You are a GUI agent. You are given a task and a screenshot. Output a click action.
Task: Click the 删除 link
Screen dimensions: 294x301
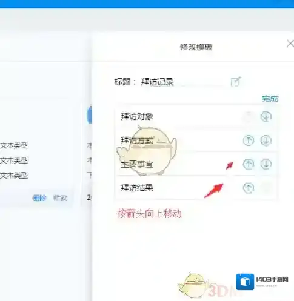tap(39, 198)
